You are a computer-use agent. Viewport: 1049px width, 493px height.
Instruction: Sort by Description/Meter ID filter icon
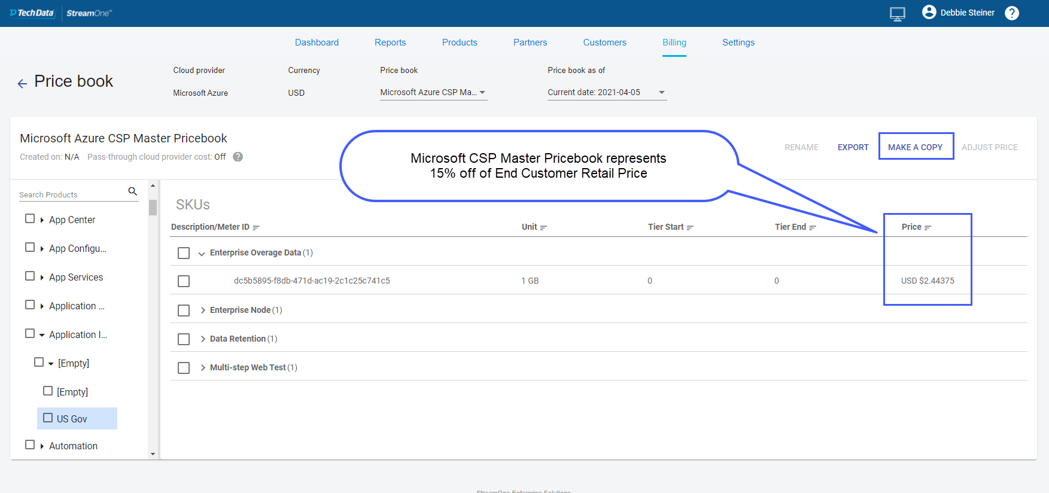(256, 228)
